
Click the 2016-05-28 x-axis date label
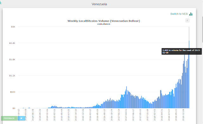click(97, 115)
